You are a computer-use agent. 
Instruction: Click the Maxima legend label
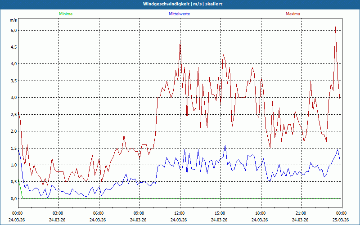click(x=292, y=14)
